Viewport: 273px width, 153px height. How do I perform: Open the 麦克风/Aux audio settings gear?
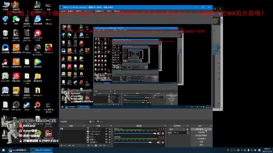click(x=163, y=133)
